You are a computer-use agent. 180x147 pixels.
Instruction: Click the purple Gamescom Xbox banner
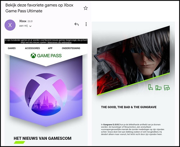(x=46, y=91)
